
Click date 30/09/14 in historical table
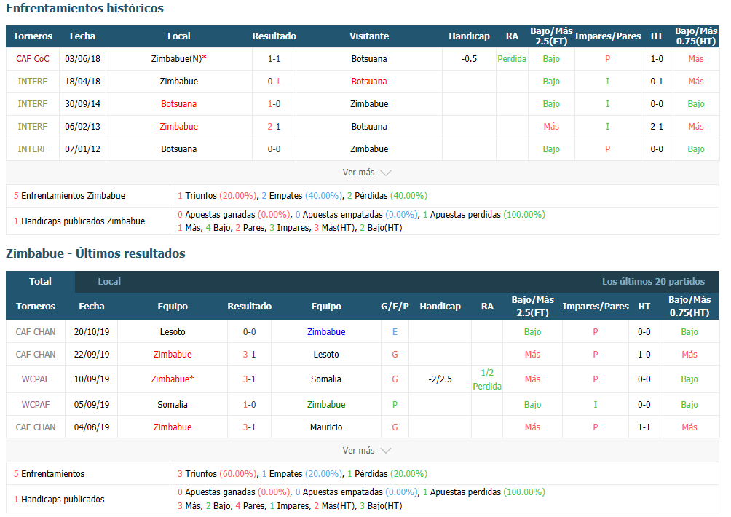click(82, 104)
